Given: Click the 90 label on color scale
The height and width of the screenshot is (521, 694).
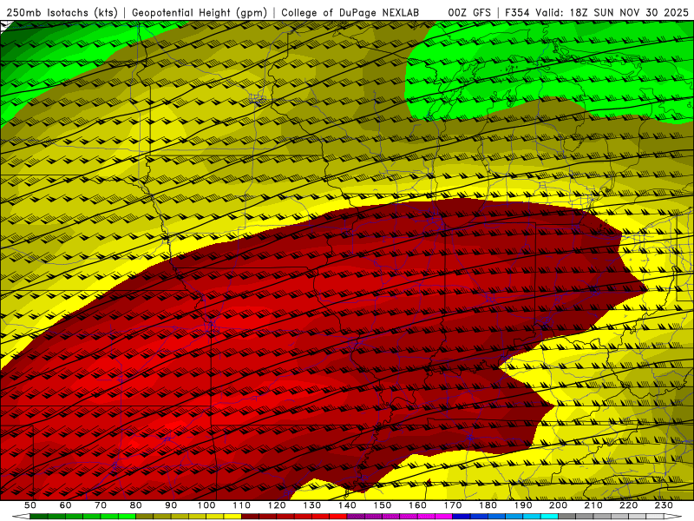Looking at the screenshot, I should click(171, 505).
